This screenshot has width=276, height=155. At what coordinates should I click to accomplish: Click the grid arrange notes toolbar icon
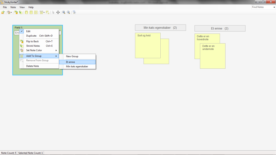[36, 12]
